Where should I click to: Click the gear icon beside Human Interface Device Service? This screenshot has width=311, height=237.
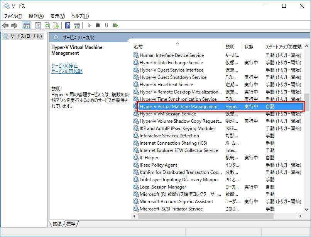tap(136, 55)
